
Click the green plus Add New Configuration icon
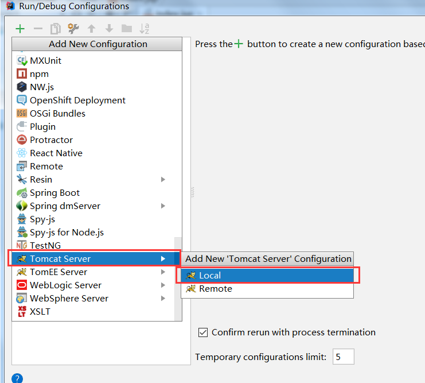pyautogui.click(x=20, y=29)
